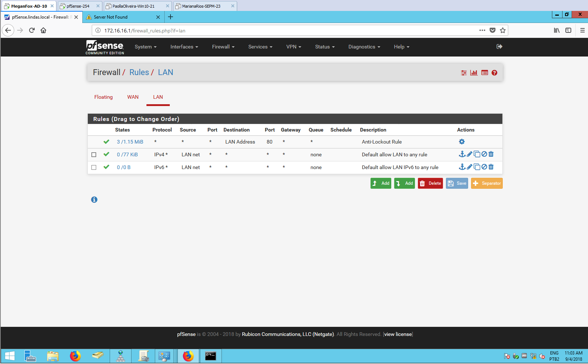Check the Default allow LAN to any rule checkbox
588x364 pixels.
94,155
